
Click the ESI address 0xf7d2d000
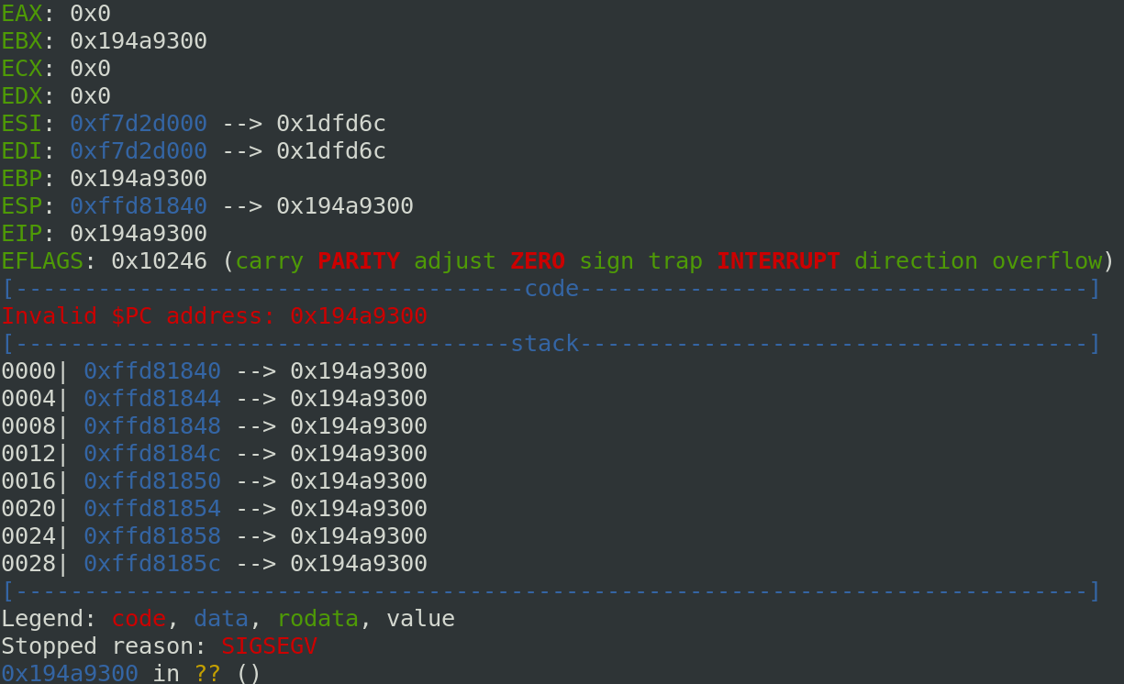pyautogui.click(x=138, y=123)
